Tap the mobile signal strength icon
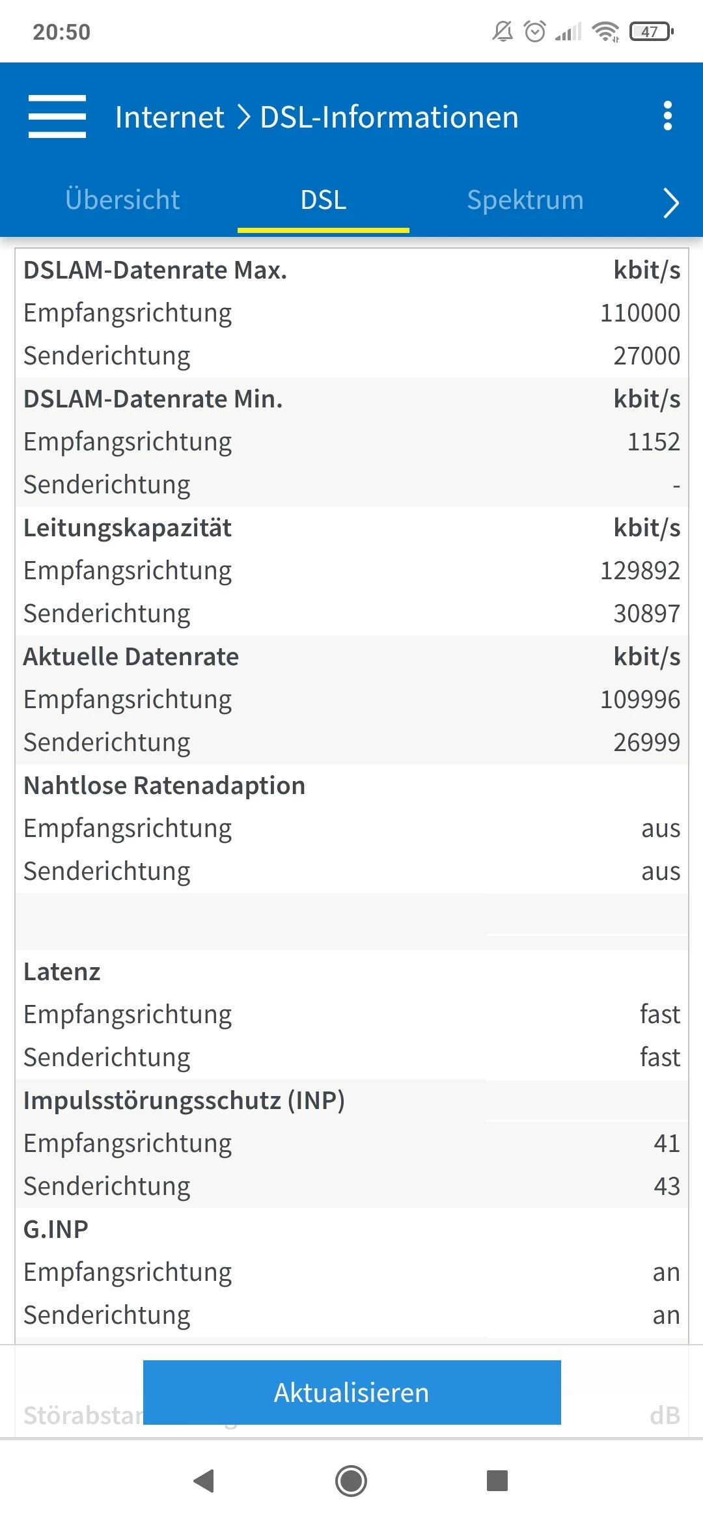This screenshot has height=1523, width=703. (568, 31)
